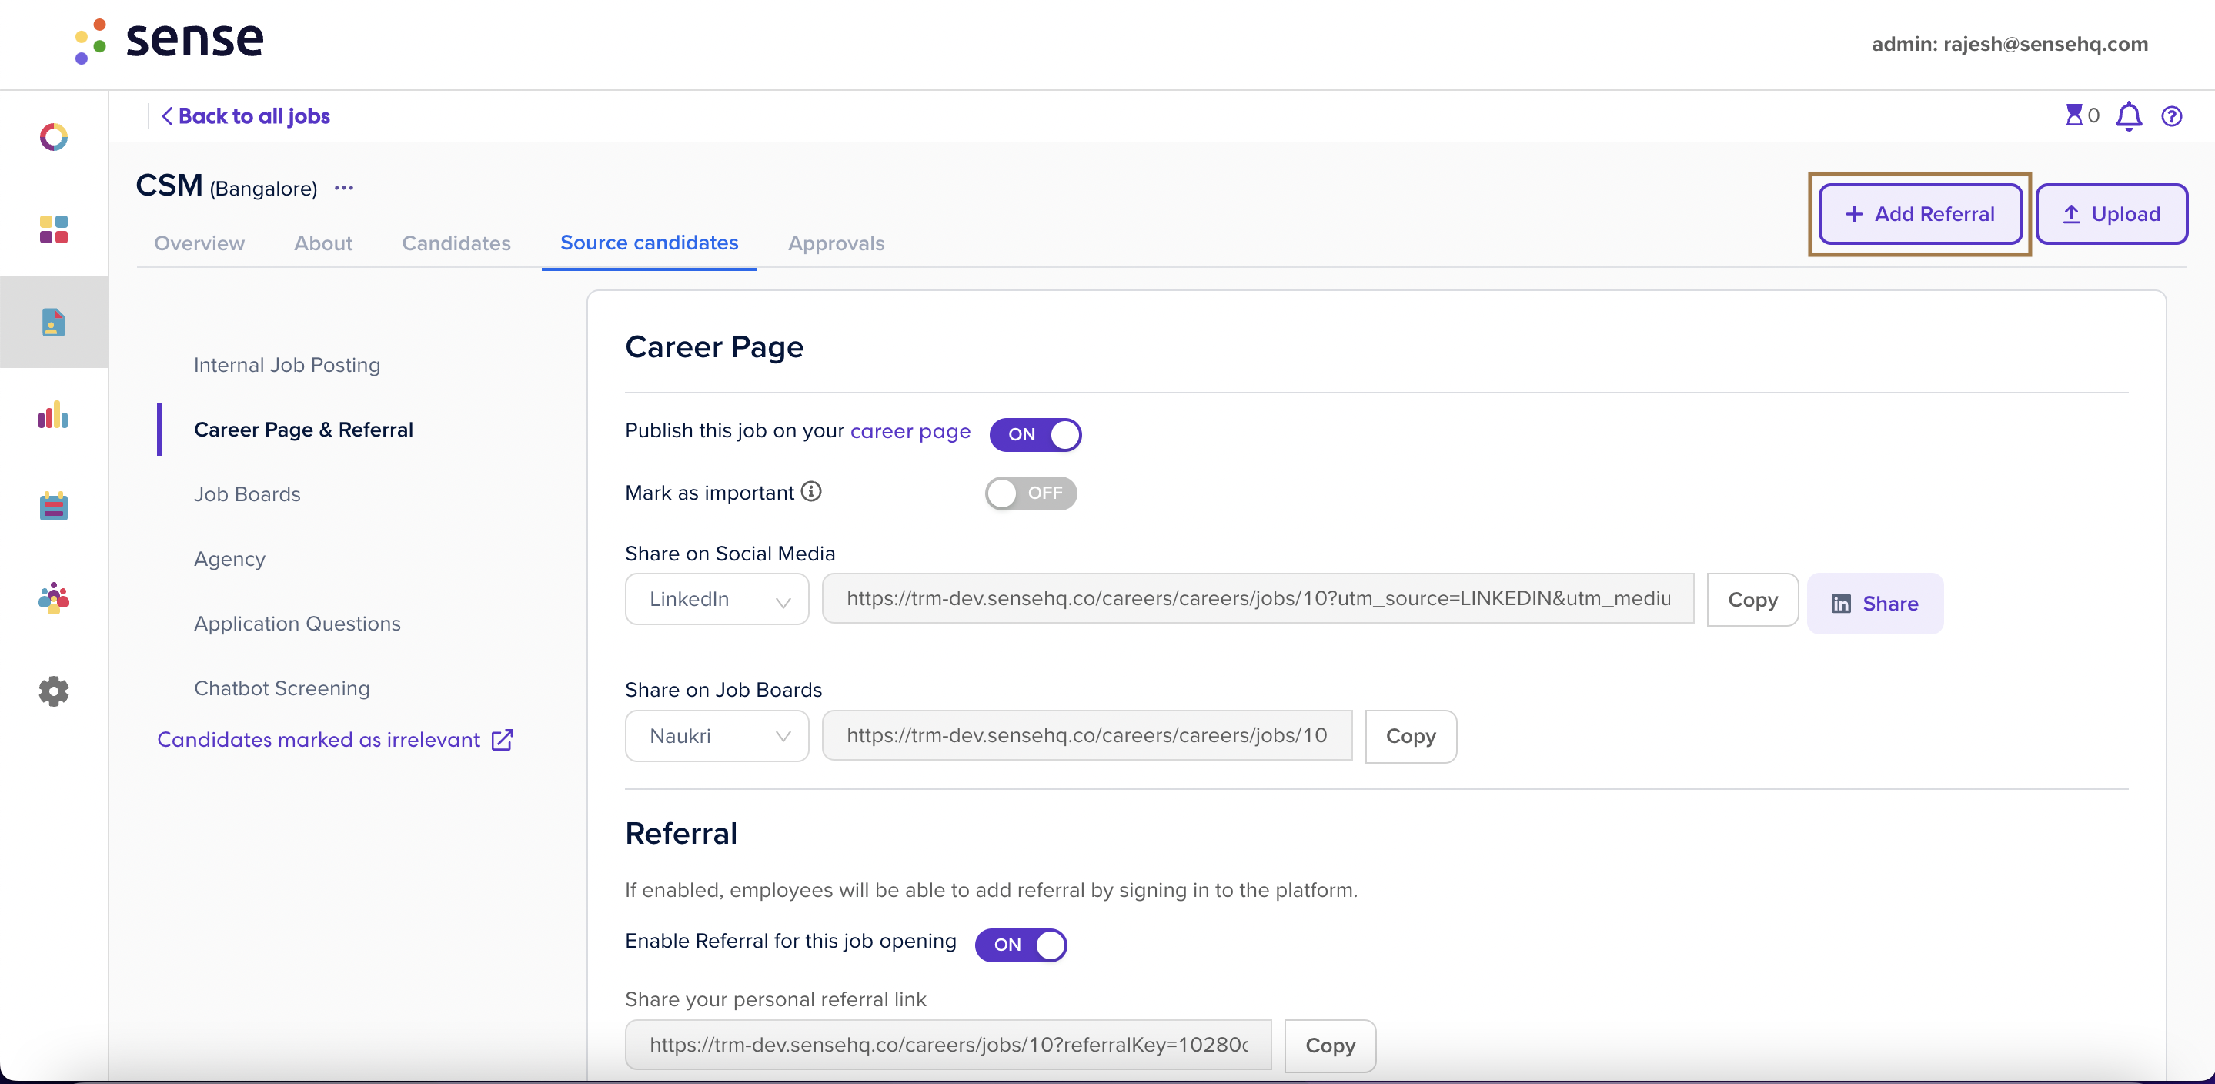Image resolution: width=2215 pixels, height=1084 pixels.
Task: Open the colorful ring sidebar icon
Action: (x=53, y=137)
